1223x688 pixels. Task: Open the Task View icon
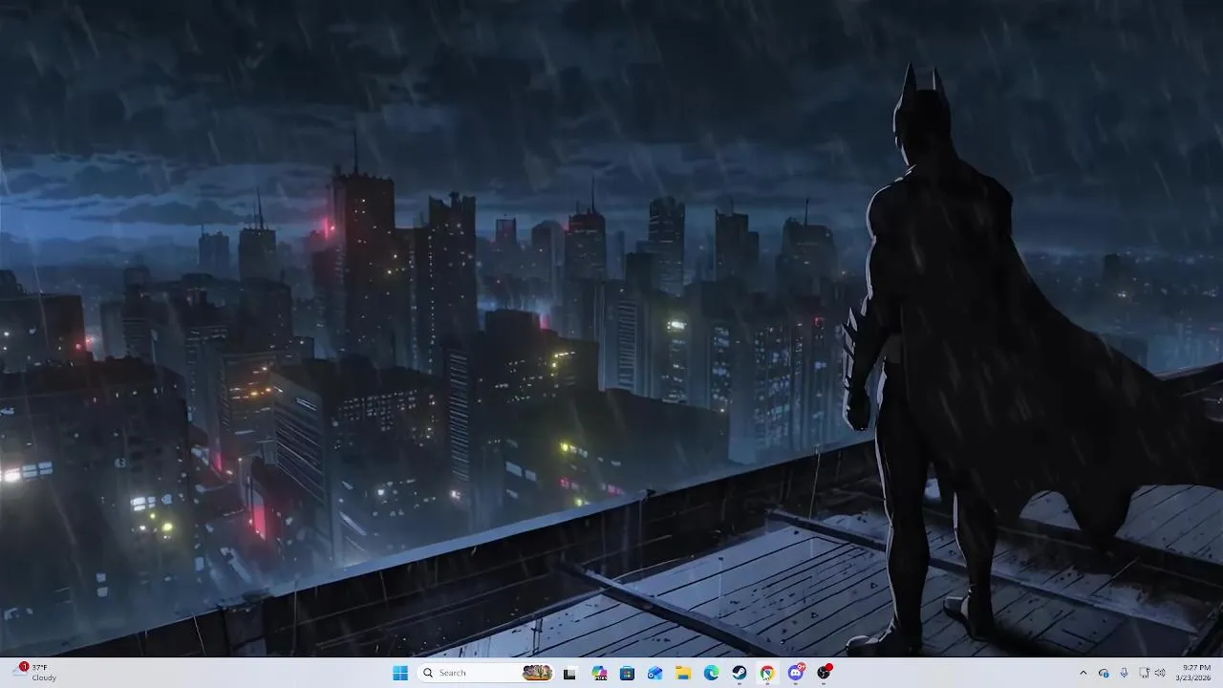coord(569,673)
